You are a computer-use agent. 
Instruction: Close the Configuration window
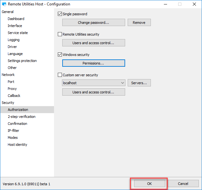(194, 4)
